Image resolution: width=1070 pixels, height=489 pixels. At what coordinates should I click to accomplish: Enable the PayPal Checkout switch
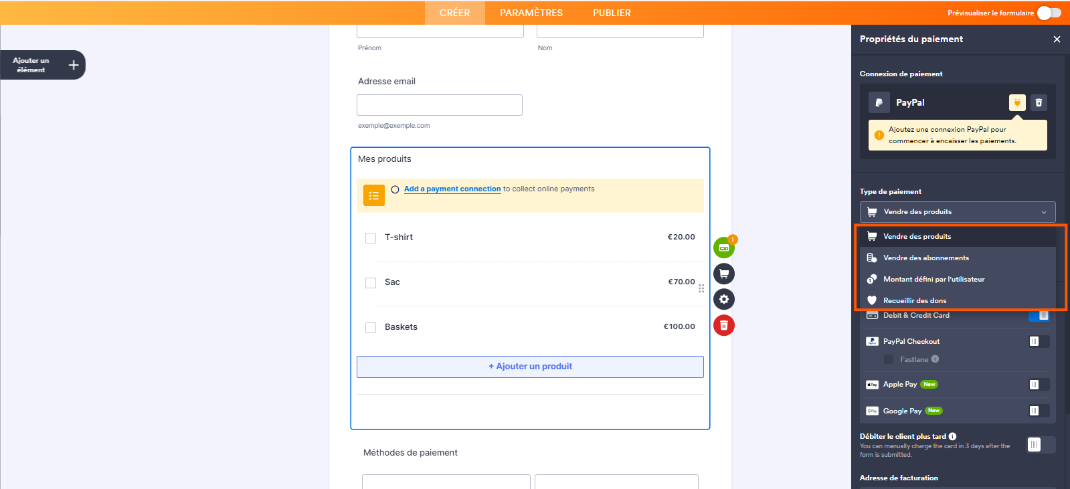click(x=1039, y=341)
